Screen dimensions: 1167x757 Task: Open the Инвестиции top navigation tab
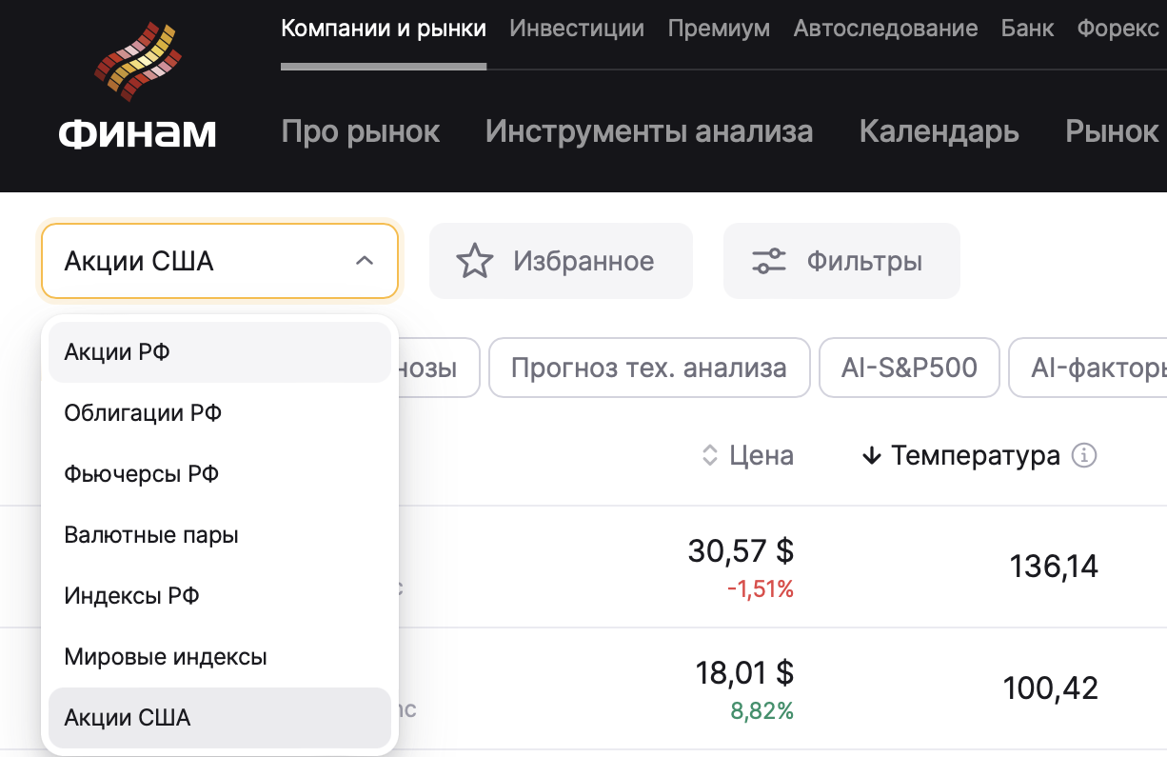(x=577, y=29)
